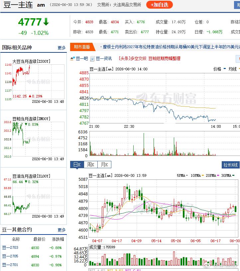Click 名称 column header in contracts table
The image size is (240, 271).
coord(16,239)
